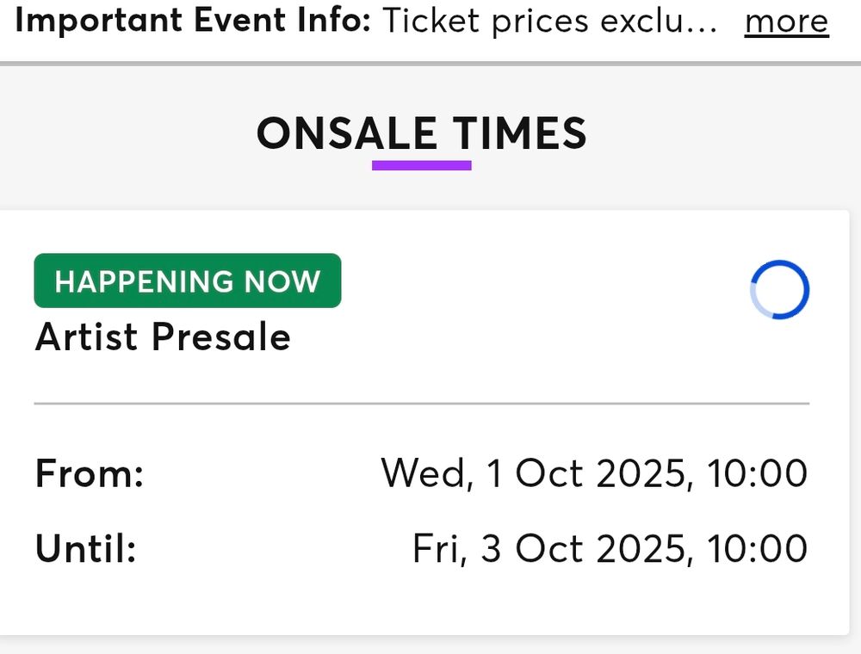861x654 pixels.
Task: Click the word "Presale" in the card title
Action: point(221,336)
